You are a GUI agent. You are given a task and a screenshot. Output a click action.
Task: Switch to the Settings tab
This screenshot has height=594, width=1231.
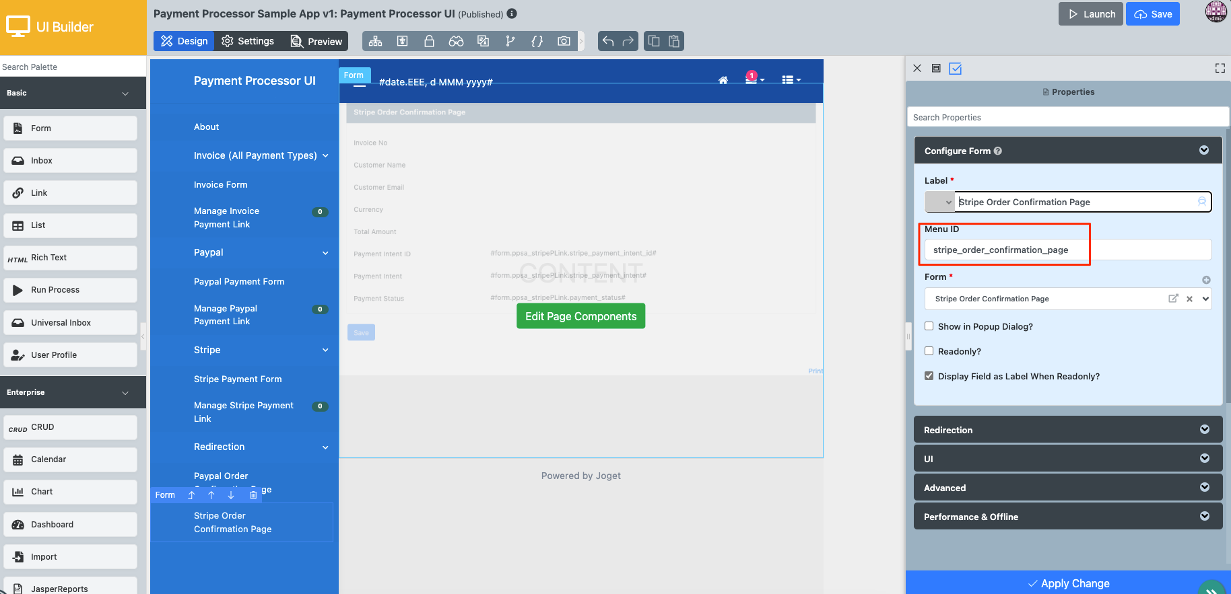click(248, 41)
